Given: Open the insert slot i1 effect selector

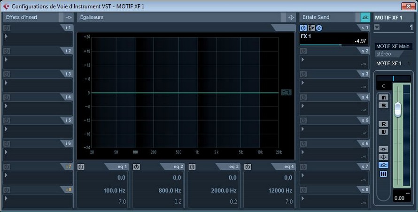Looking at the screenshot, I should [x=38, y=38].
